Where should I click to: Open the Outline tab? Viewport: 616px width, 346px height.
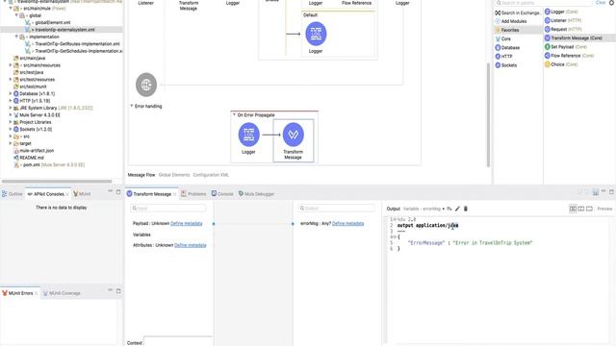click(13, 194)
